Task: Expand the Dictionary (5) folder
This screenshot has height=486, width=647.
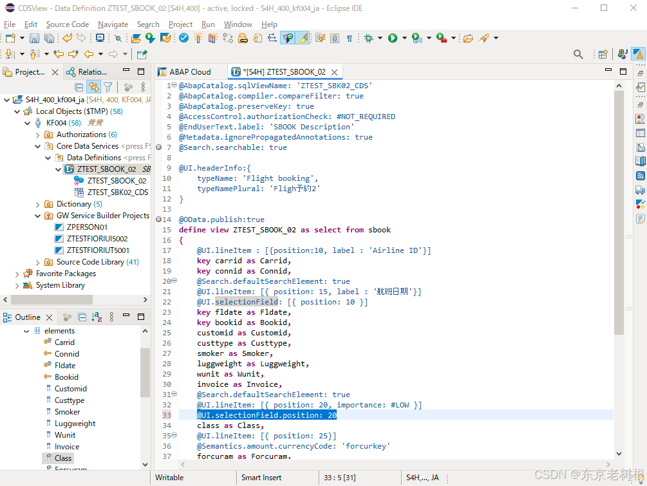Action: [38, 204]
